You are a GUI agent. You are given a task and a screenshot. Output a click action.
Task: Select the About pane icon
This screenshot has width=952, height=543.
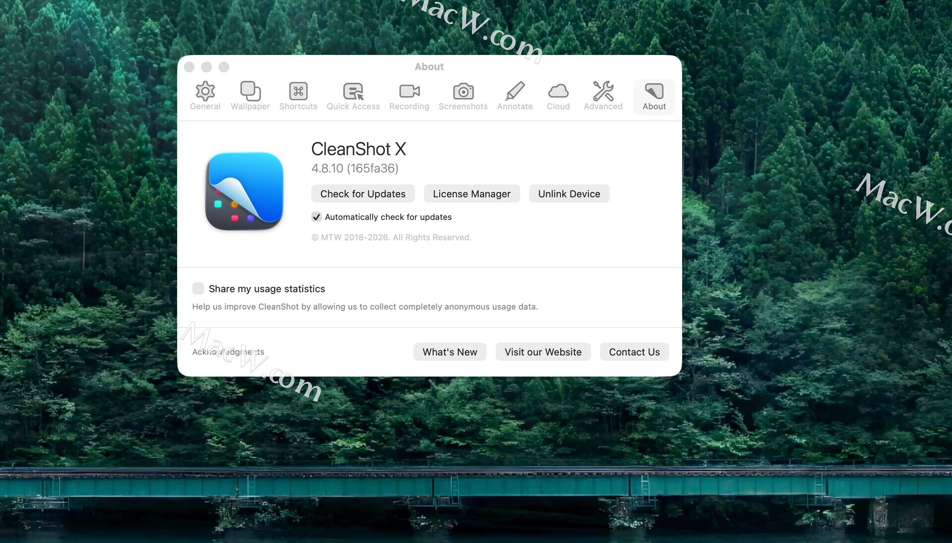point(654,96)
